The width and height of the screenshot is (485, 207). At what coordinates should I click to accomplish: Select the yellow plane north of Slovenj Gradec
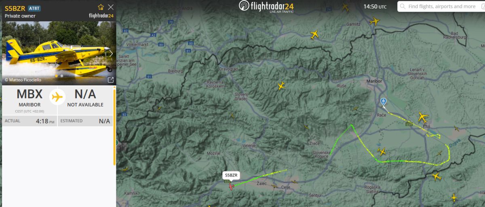pyautogui.click(x=282, y=86)
